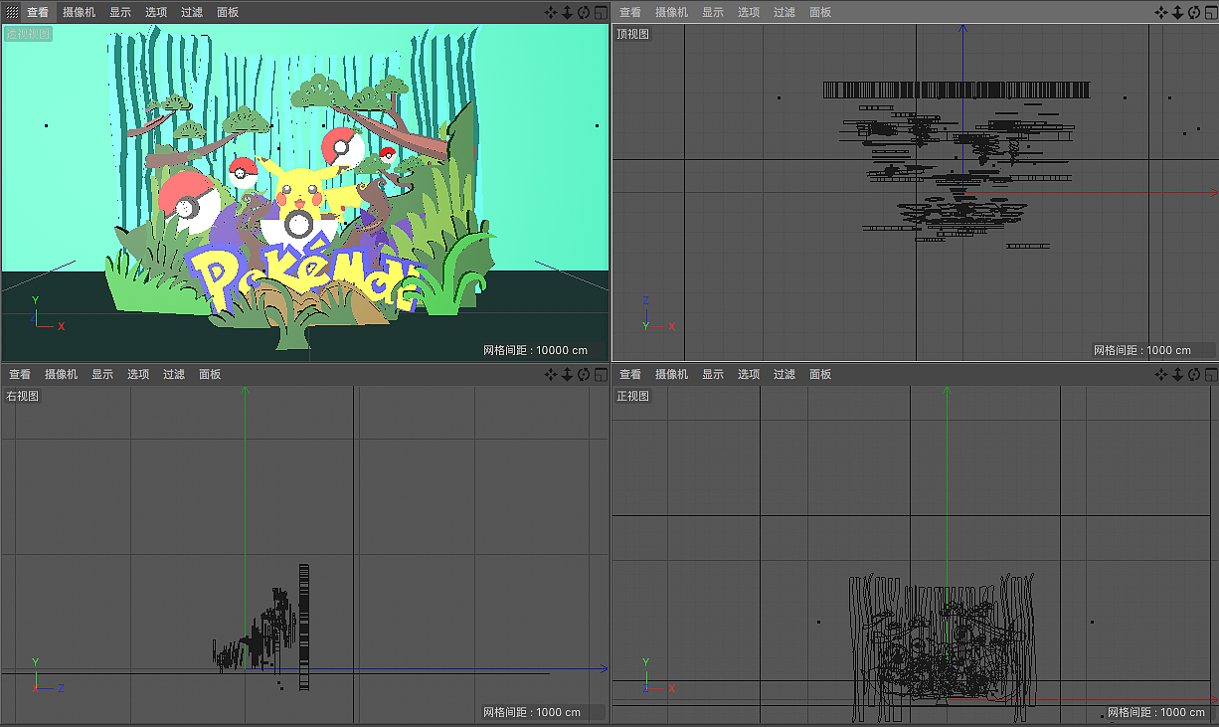Screen dimensions: 1219x727
Task: Open 过滤 menu in the right view
Action: (174, 374)
